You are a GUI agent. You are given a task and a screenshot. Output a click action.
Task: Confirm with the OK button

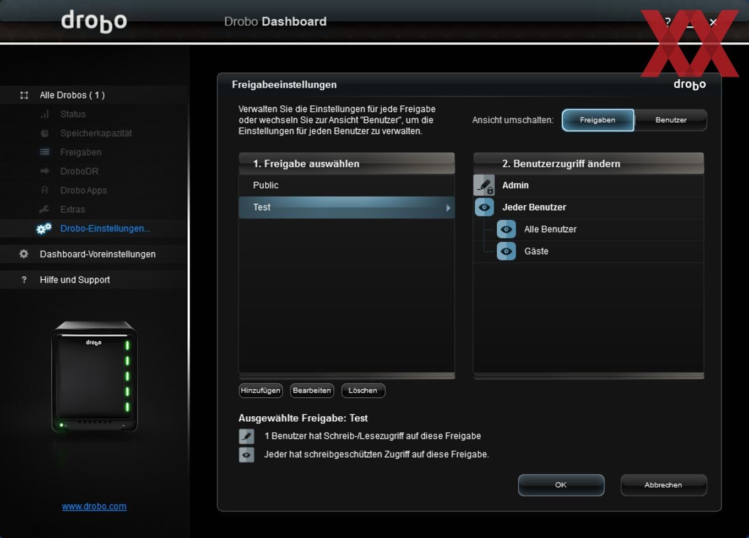point(561,485)
